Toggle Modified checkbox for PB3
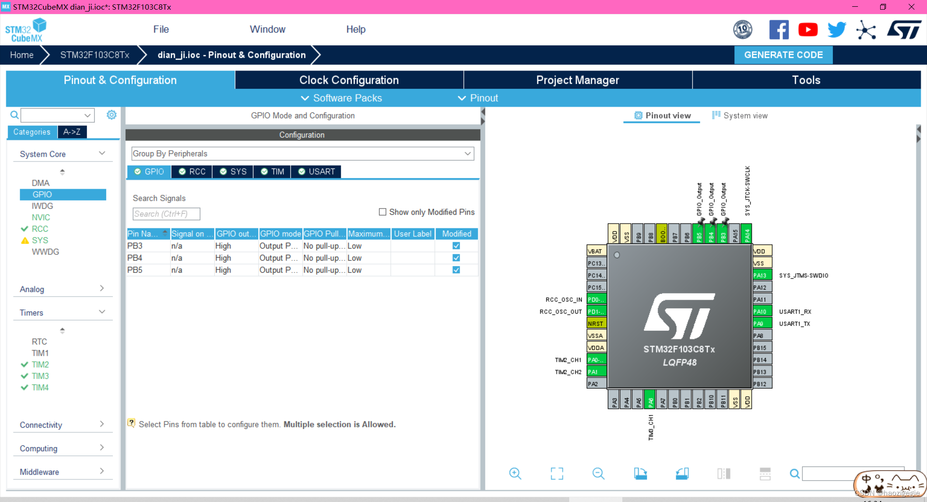 click(x=456, y=246)
